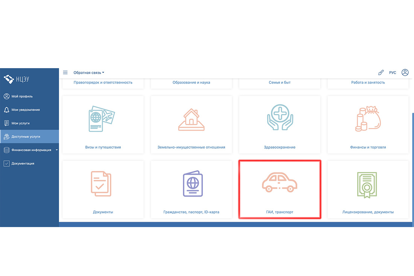
Task: Click the paintbrush theme icon
Action: (381, 72)
